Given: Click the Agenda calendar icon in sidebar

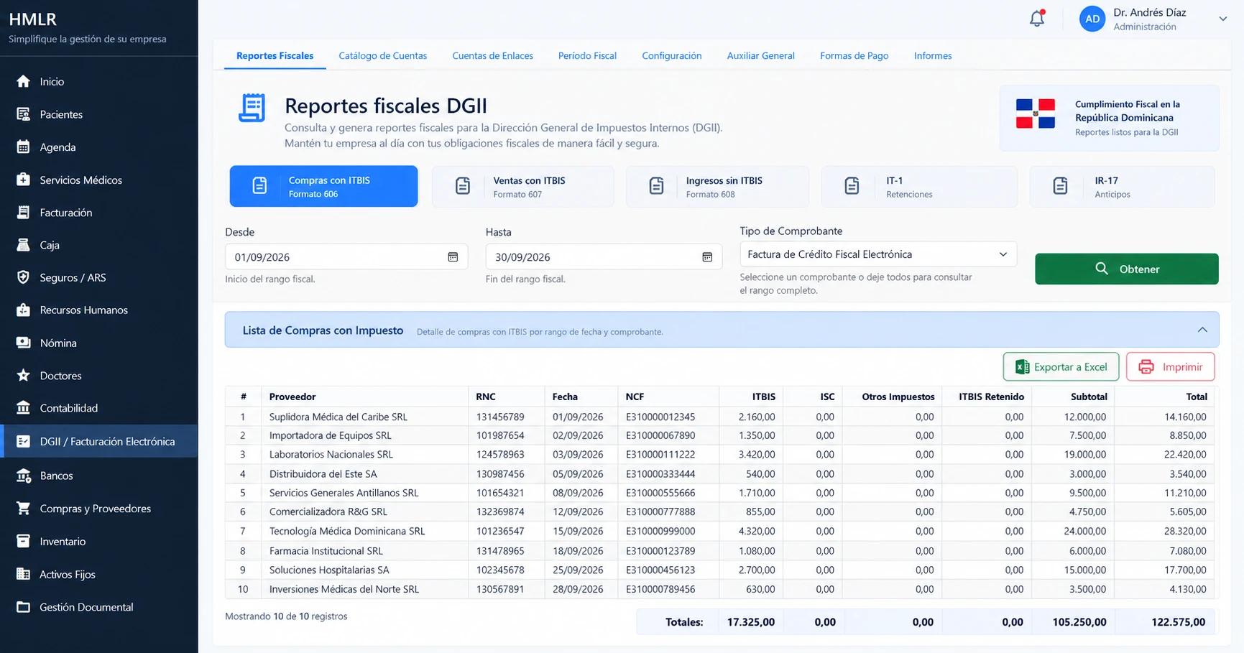Looking at the screenshot, I should tap(23, 147).
